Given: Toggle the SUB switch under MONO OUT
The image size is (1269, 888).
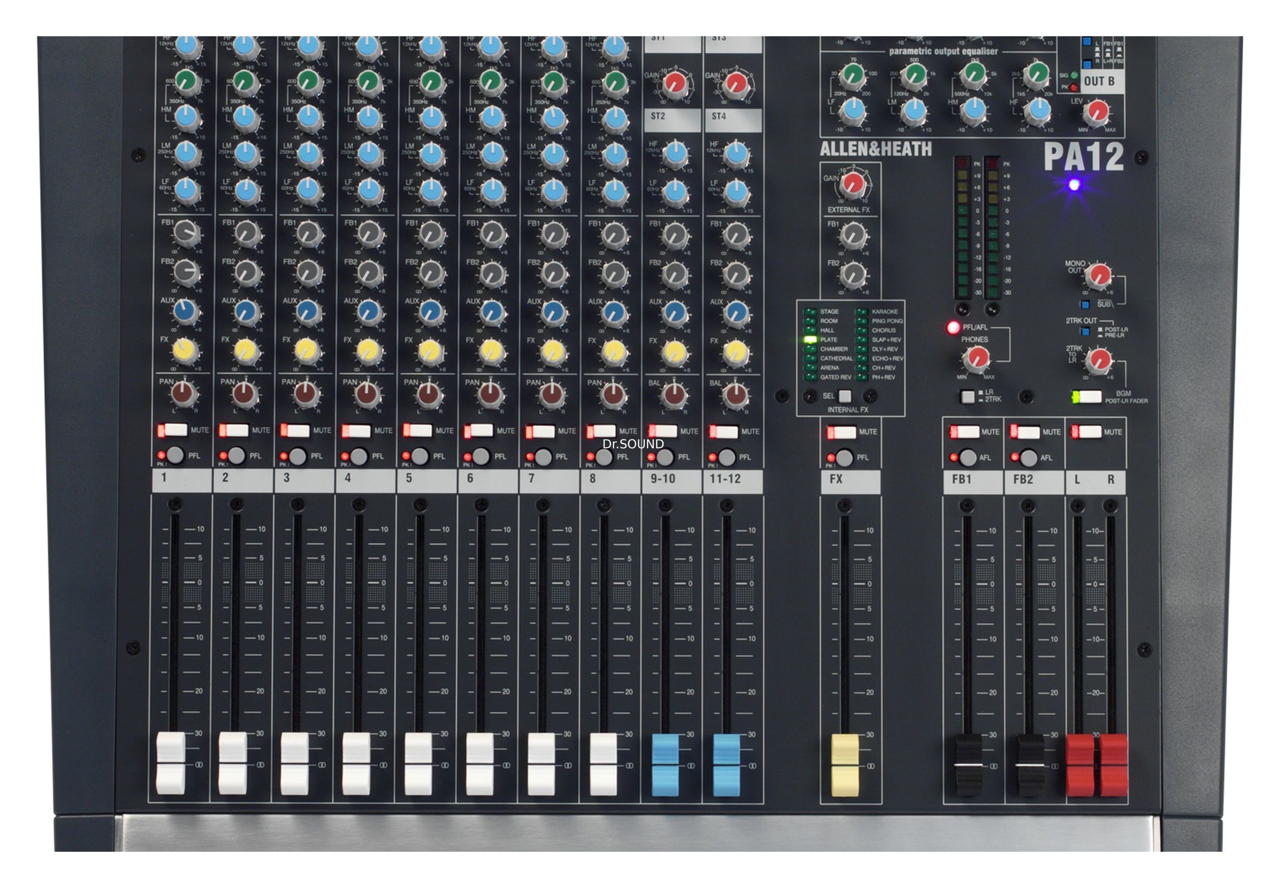Looking at the screenshot, I should click(1085, 304).
